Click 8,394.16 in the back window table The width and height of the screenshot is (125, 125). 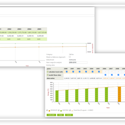point(30,36)
